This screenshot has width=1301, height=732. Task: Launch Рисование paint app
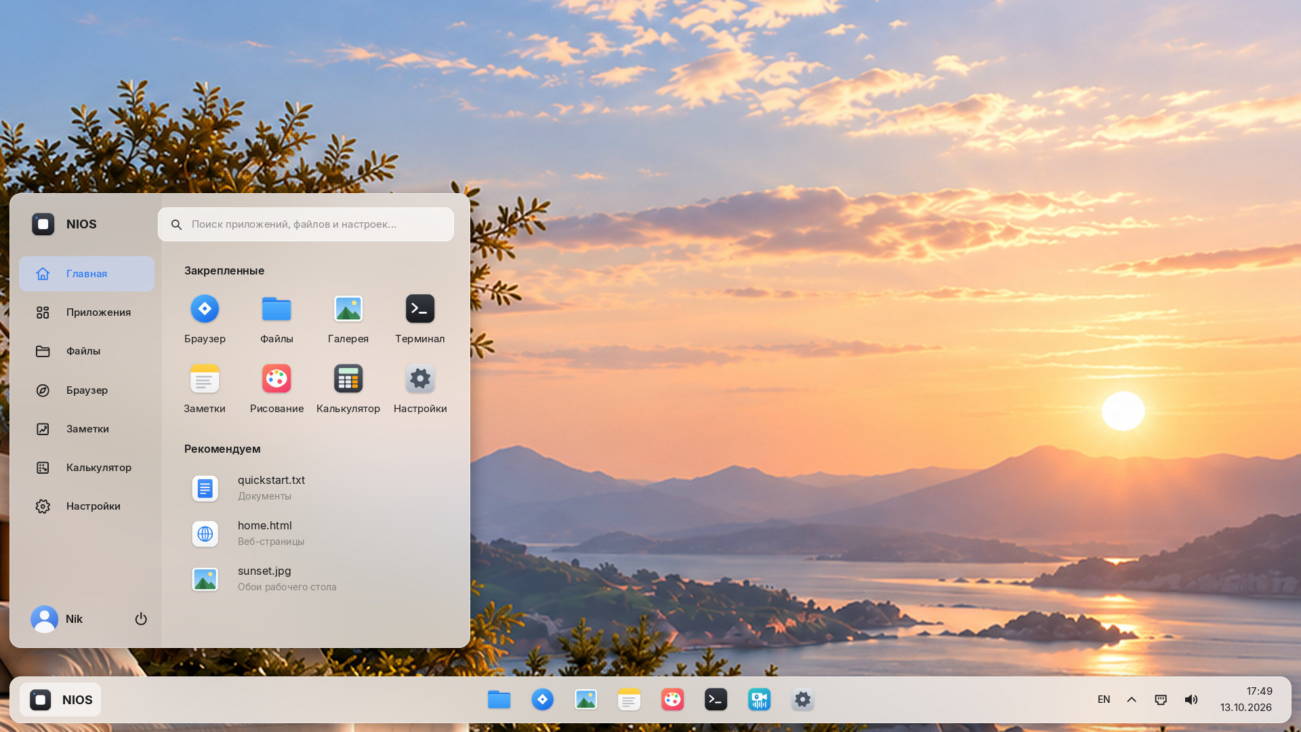[x=276, y=379]
